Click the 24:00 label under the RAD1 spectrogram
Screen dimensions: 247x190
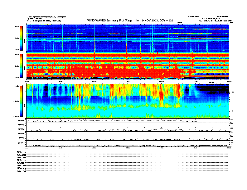click(229, 82)
